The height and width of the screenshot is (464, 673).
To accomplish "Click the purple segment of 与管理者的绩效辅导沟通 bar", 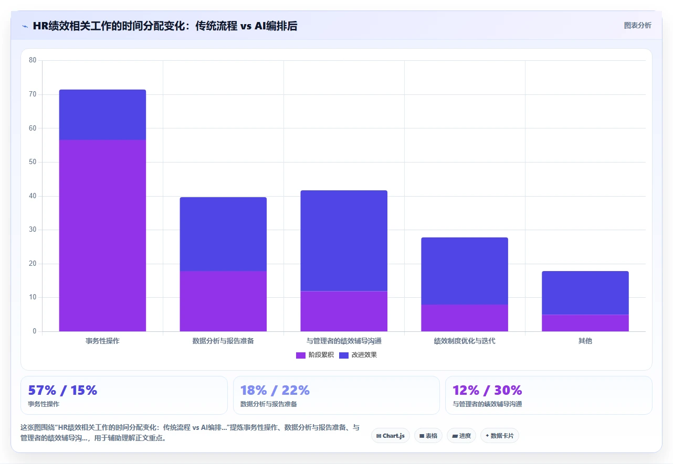I will pos(344,311).
